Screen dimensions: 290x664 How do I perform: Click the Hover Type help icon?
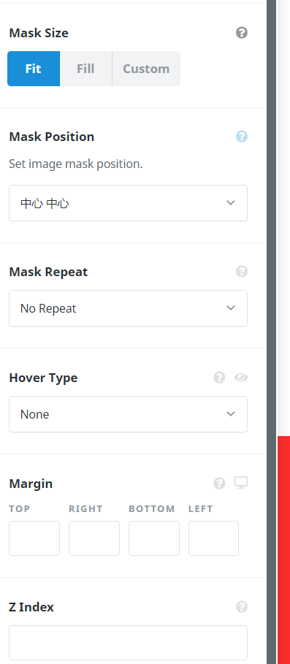point(219,378)
